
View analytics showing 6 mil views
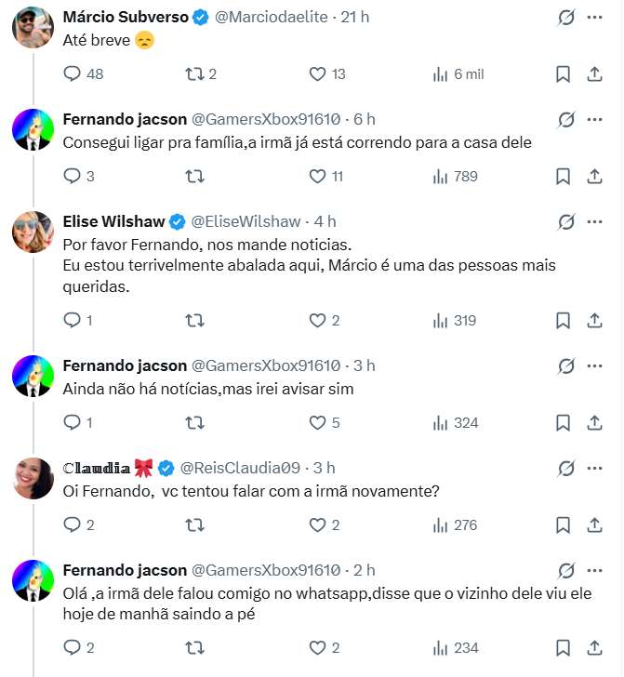[442, 74]
